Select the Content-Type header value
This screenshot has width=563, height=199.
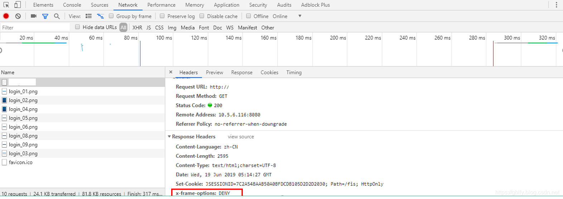[x=244, y=165]
